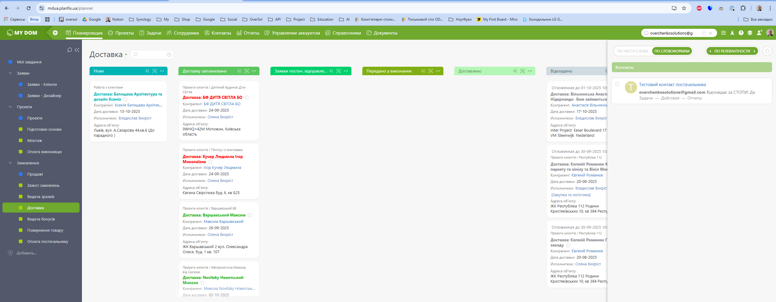Open the help question mark icon
Image resolution: width=776 pixels, height=302 pixels.
click(x=741, y=33)
